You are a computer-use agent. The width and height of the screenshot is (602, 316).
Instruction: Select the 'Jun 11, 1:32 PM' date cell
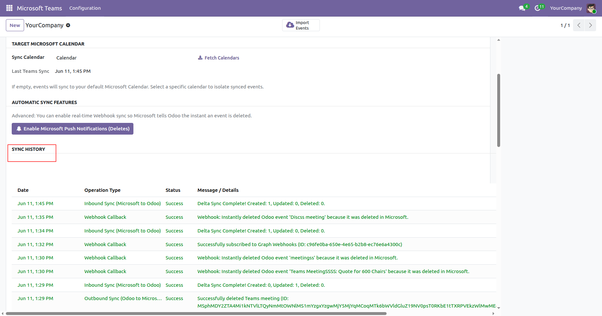(35, 244)
